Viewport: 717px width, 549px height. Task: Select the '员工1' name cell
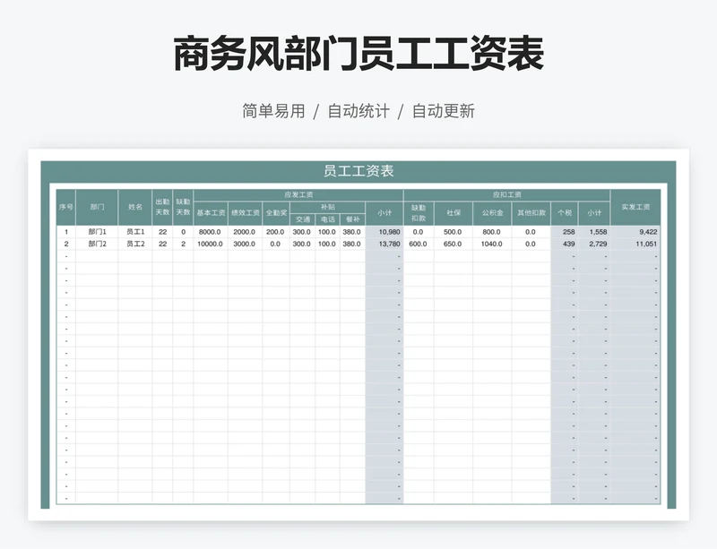coord(135,232)
